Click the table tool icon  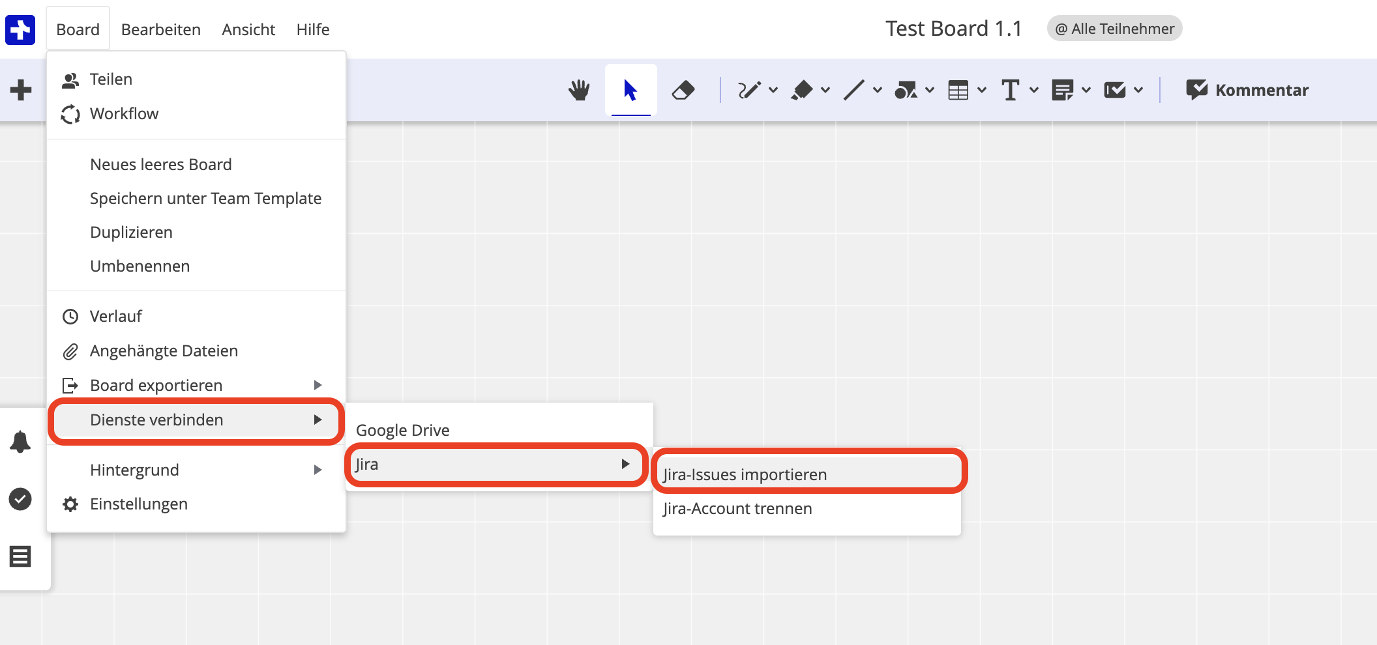pos(958,90)
